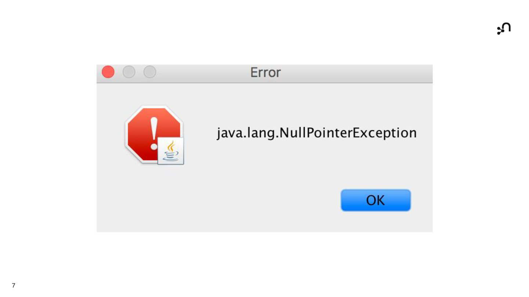Click the java.lang.NullPointerException message text

[x=317, y=133]
